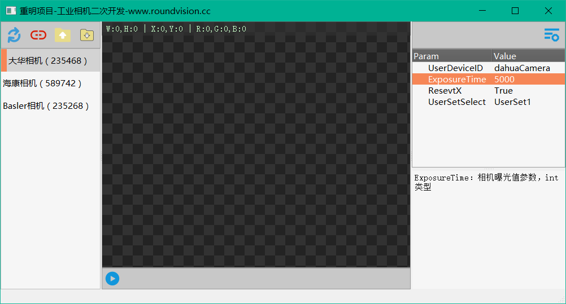
Task: Open the UserSetSelect UserSet1 value
Action: (x=512, y=102)
